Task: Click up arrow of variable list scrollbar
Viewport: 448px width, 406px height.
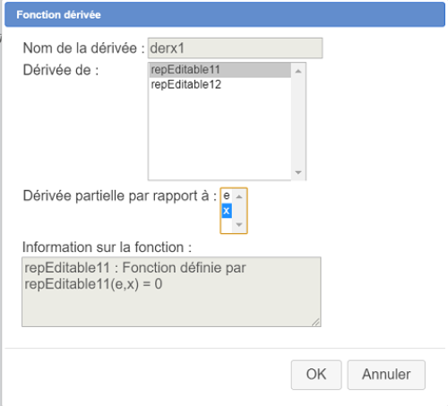Action: click(x=239, y=196)
